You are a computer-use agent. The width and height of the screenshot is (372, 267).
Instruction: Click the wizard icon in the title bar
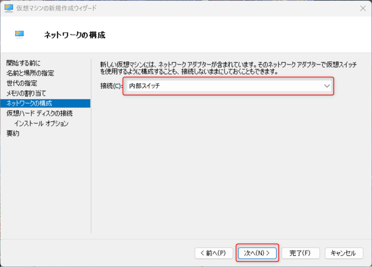(8, 8)
